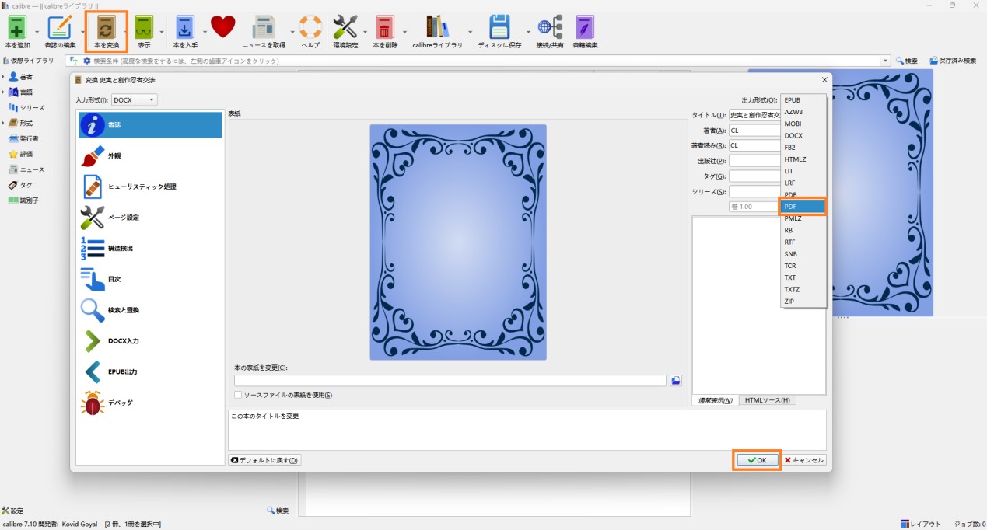Open the dropdown arrow next to 環境設定

pyautogui.click(x=365, y=32)
